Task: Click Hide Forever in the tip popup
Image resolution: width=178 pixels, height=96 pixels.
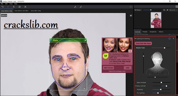Action: pyautogui.click(x=108, y=68)
